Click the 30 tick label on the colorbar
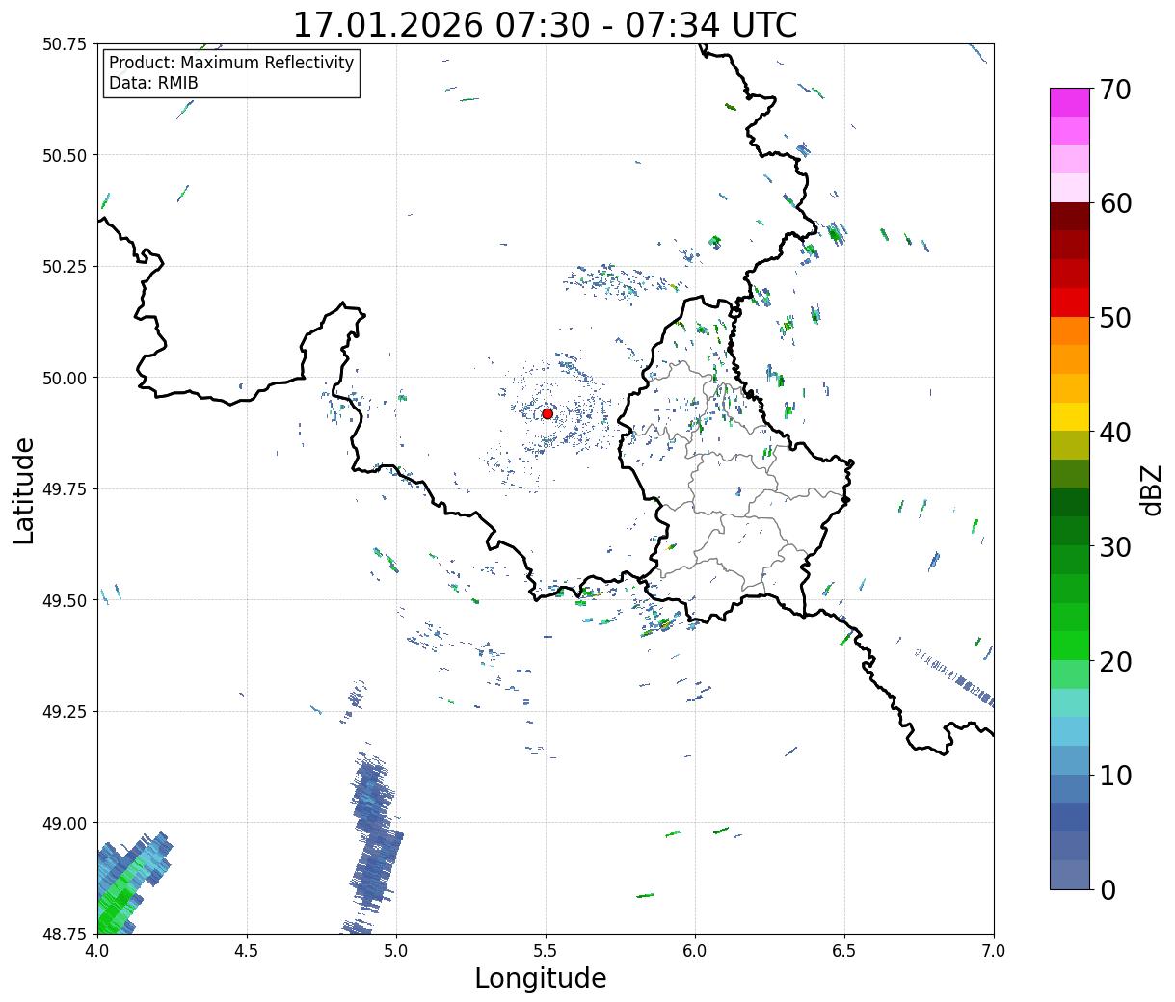 1115,546
